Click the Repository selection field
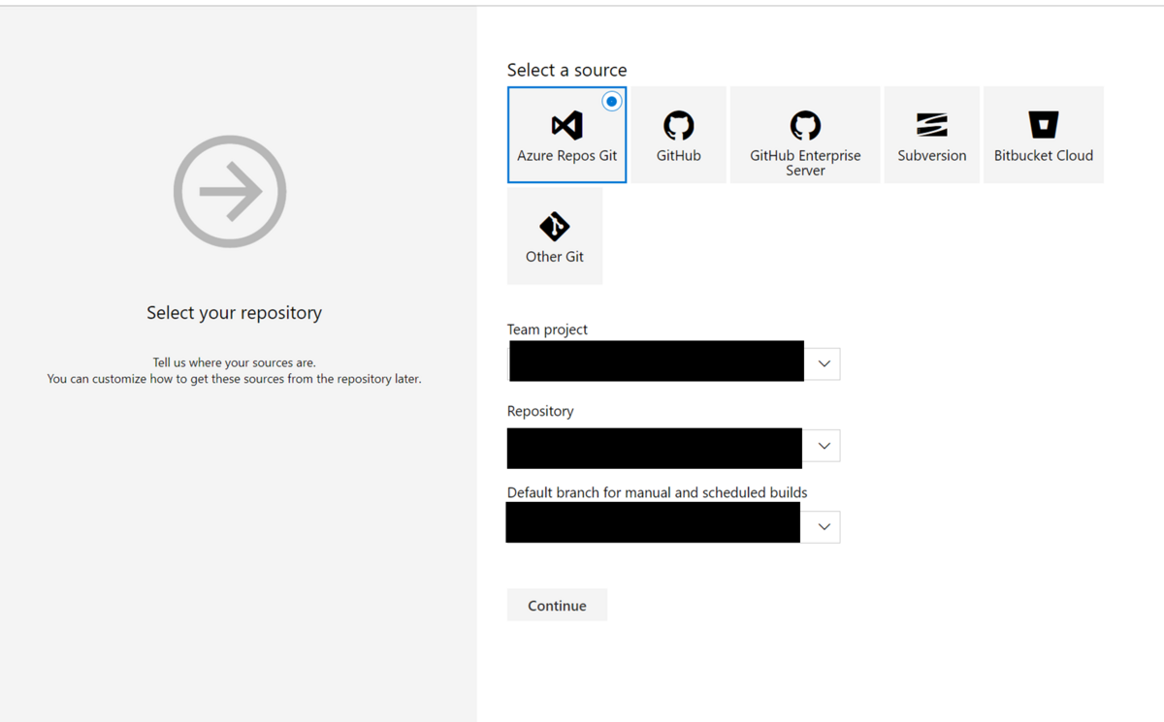This screenshot has width=1164, height=722. click(x=673, y=447)
